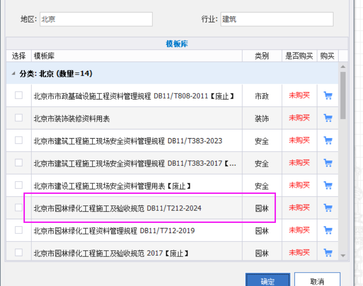Image resolution: width=363 pixels, height=286 pixels.
Task: Click the 取消 button
Action: 317,280
